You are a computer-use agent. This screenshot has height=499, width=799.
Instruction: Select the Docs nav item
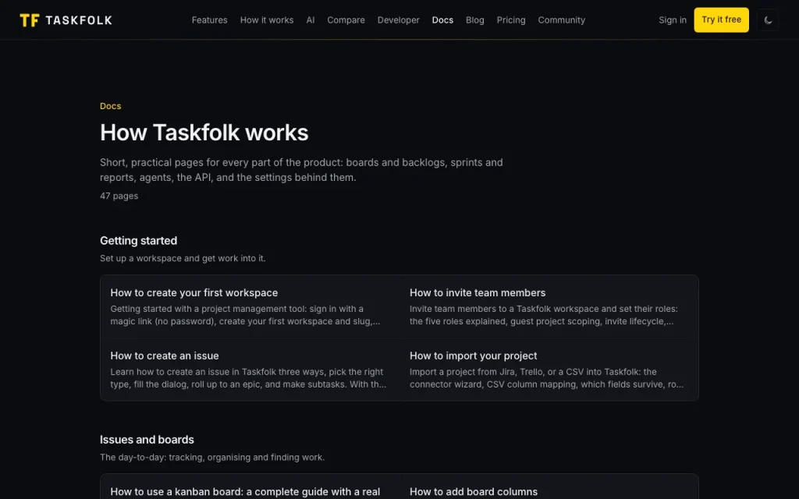click(442, 19)
